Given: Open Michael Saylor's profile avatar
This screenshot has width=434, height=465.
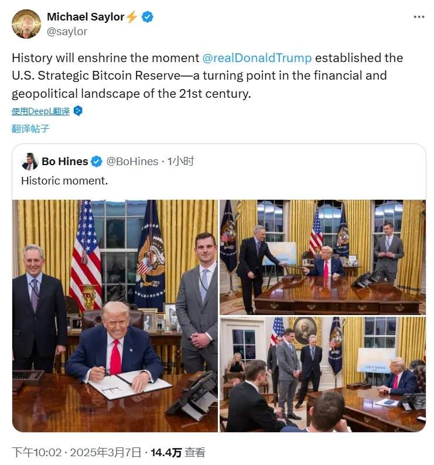Looking at the screenshot, I should [26, 24].
